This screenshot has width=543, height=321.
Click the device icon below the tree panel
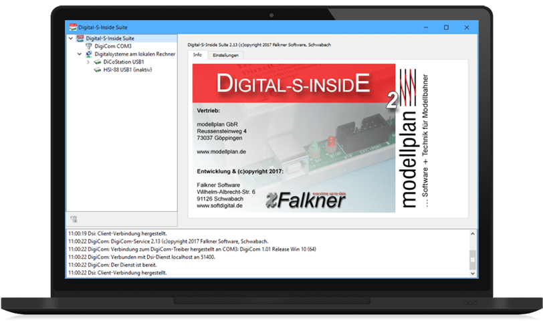point(74,219)
